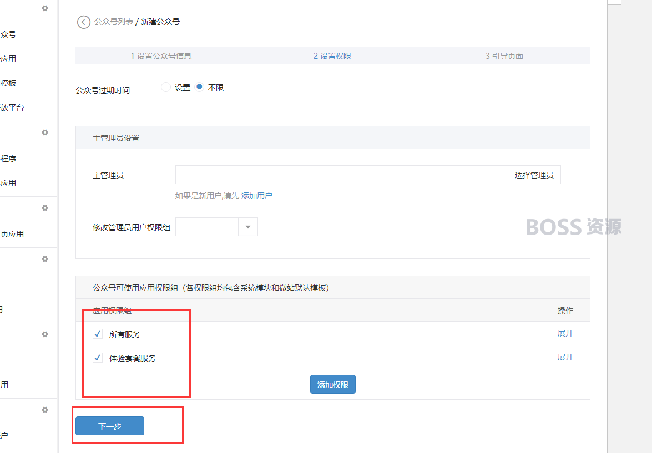
Task: Choose the 不限 radio option
Action: pos(200,87)
